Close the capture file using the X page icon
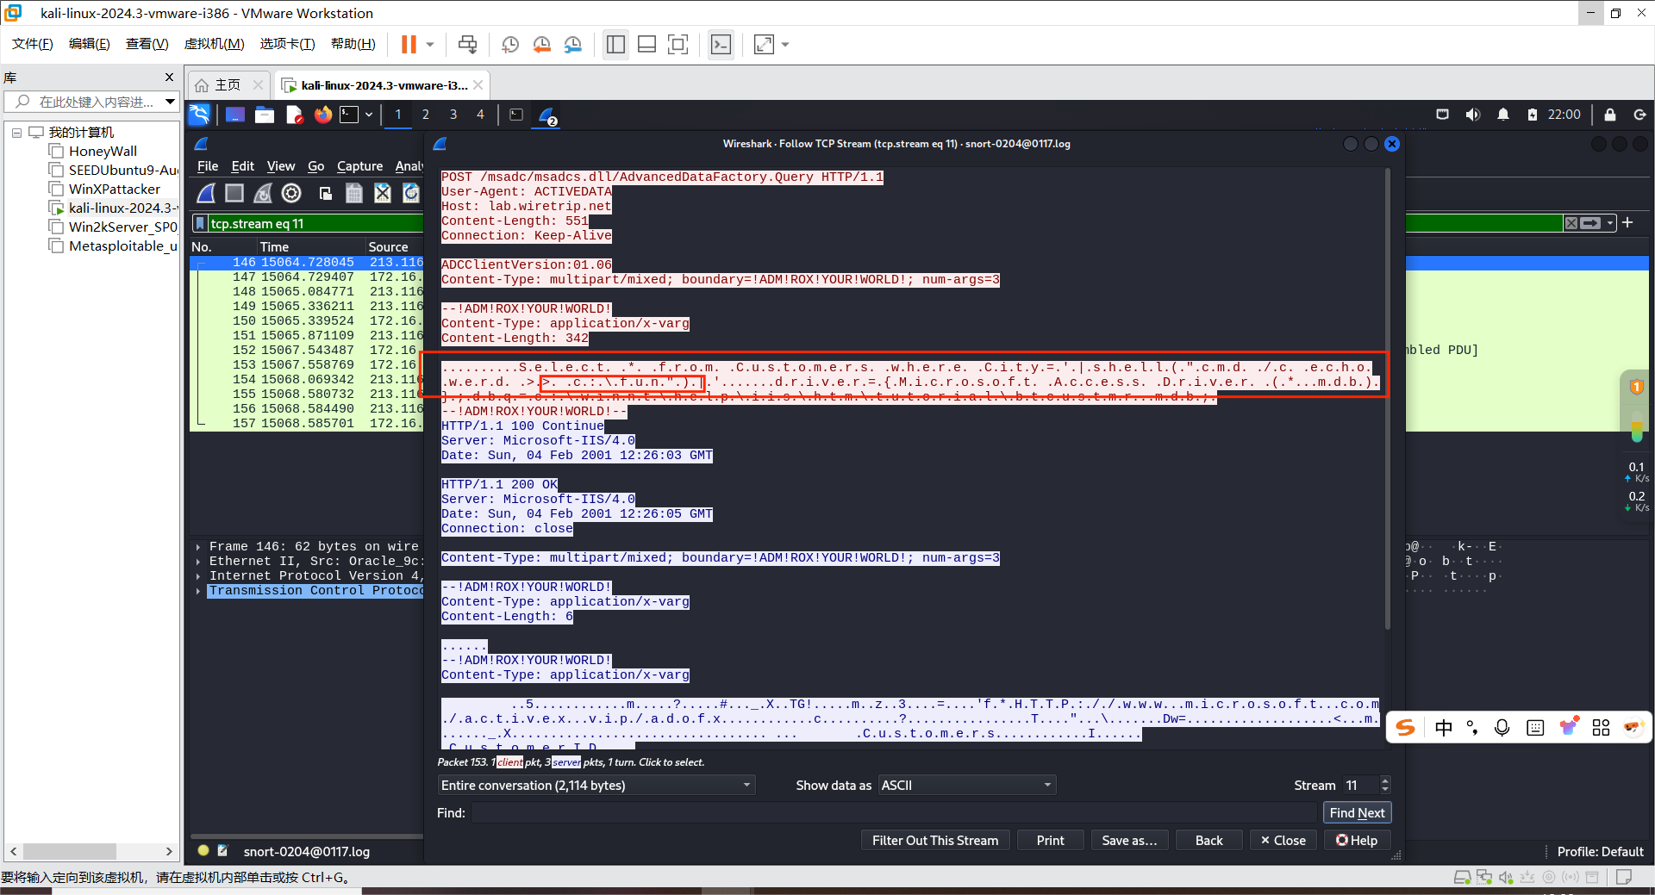This screenshot has width=1655, height=895. (x=383, y=193)
